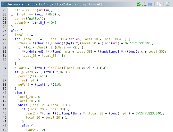Image resolution: width=173 pixels, height=132 pixels.
Task: Click the if keyword on line 44
Action: pos(24,109)
